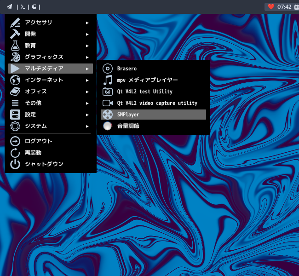299x276 pixels.
Task: Click the Brasero disc icon
Action: pos(108,69)
